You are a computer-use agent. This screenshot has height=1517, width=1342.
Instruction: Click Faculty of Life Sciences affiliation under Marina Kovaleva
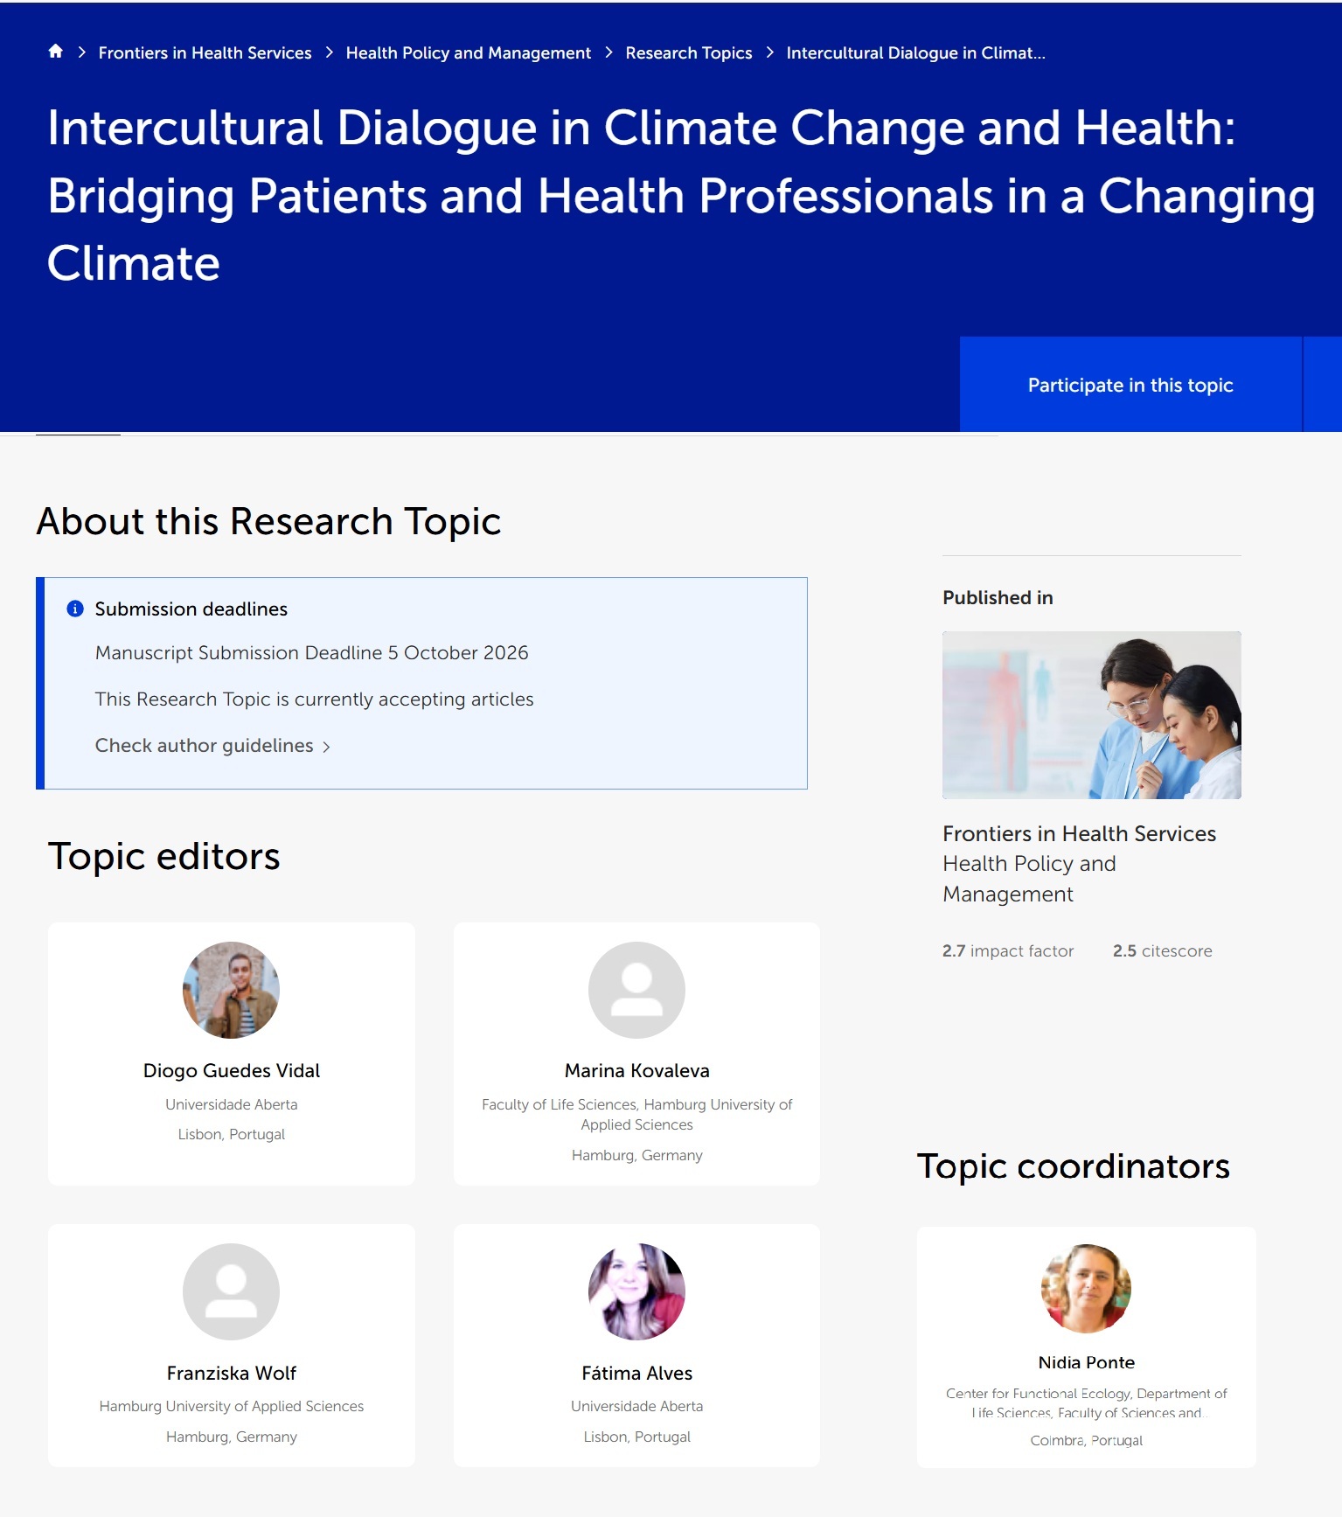(x=636, y=1115)
